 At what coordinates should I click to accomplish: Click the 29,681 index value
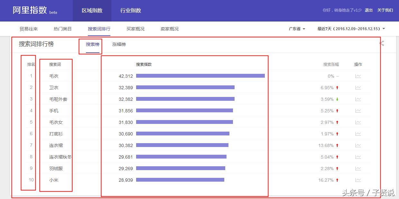(x=126, y=157)
